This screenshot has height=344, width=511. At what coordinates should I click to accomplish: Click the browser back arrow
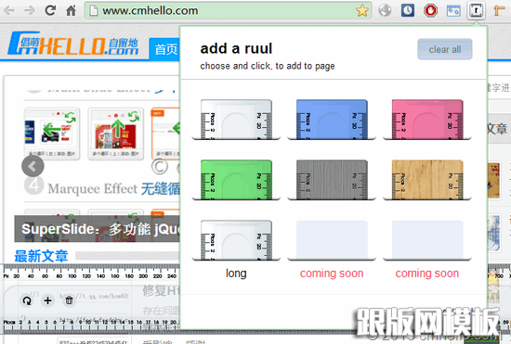pyautogui.click(x=9, y=10)
